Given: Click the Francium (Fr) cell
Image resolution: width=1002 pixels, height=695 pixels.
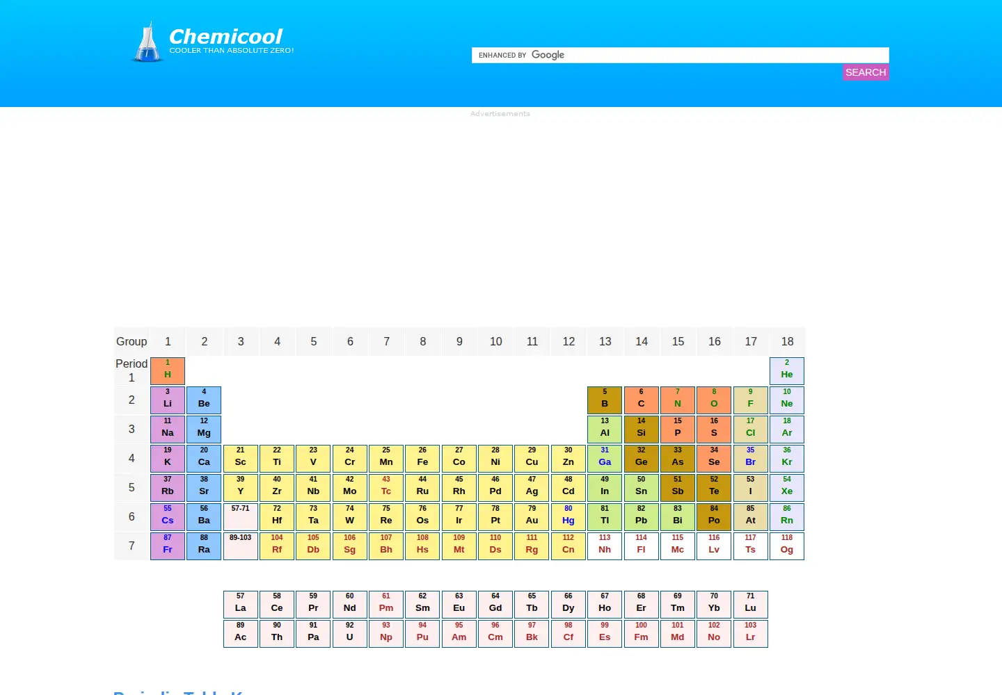Looking at the screenshot, I should pyautogui.click(x=168, y=546).
